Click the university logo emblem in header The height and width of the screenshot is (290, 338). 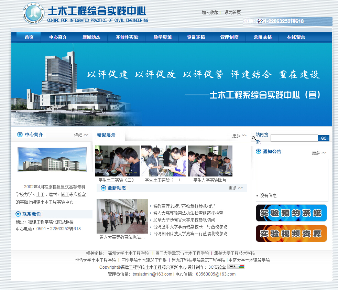pyautogui.click(x=33, y=14)
